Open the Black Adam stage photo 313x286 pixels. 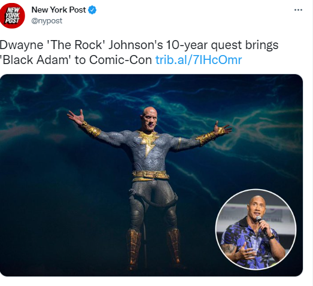151,175
